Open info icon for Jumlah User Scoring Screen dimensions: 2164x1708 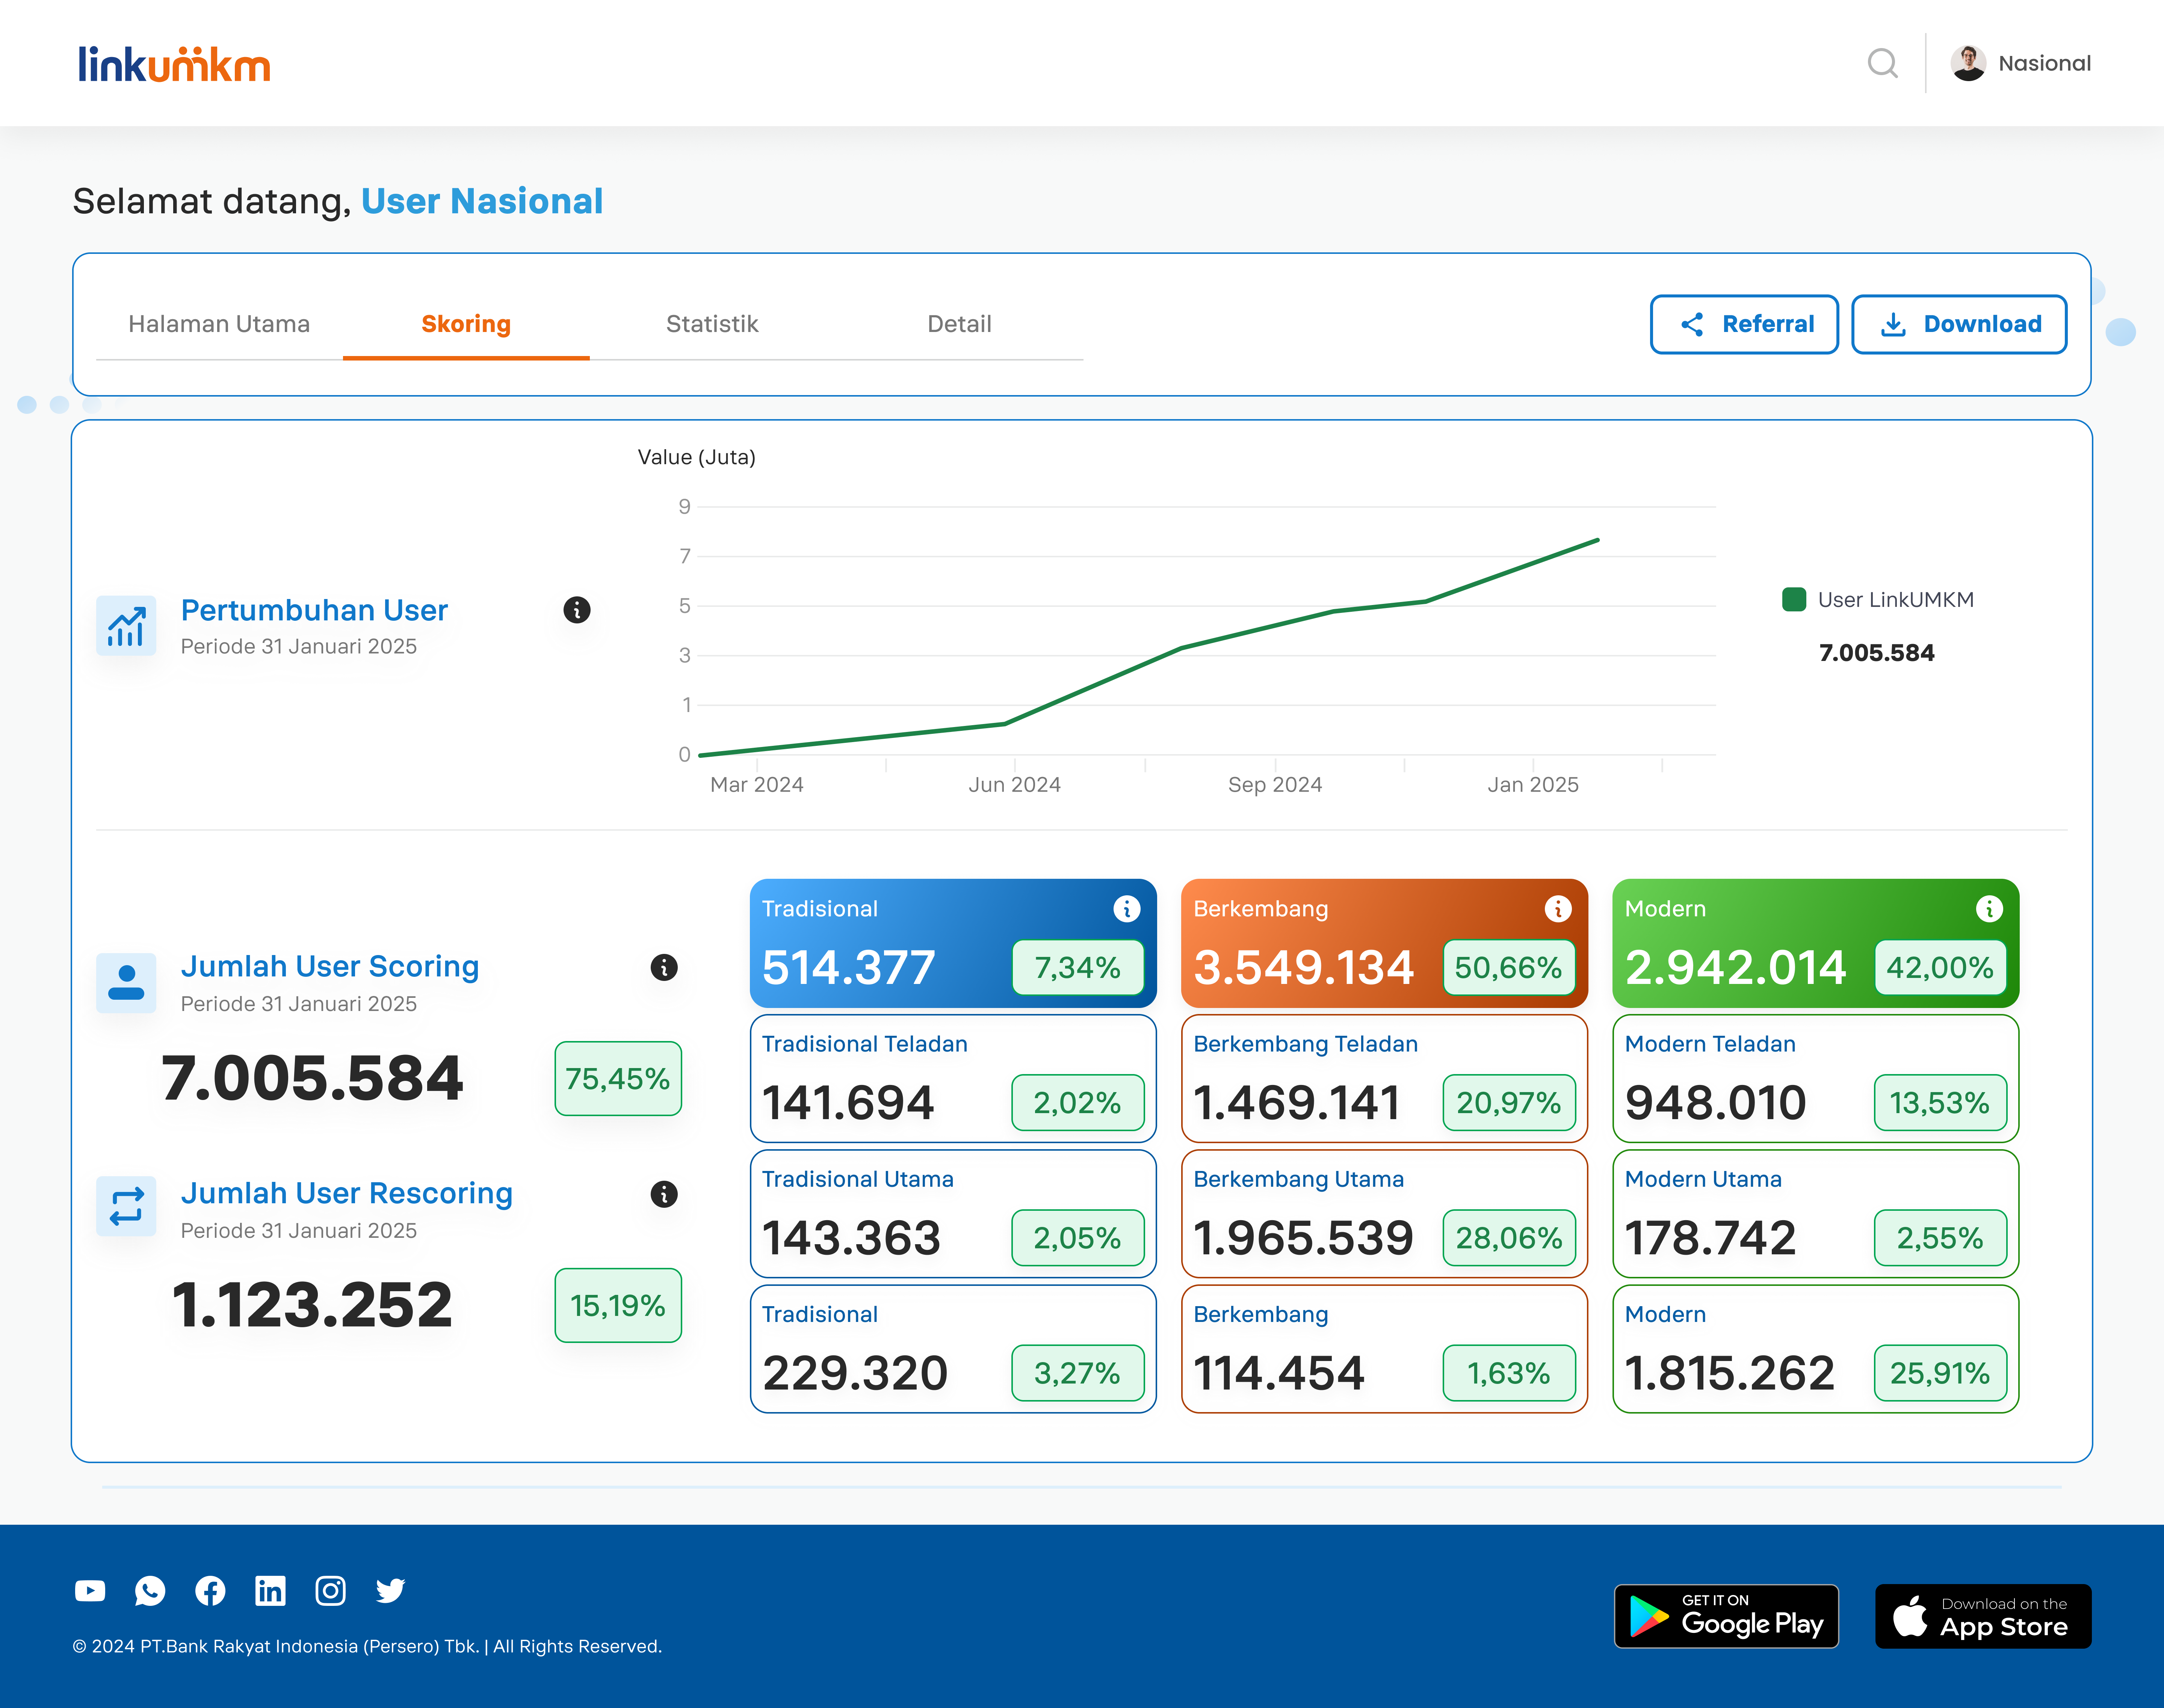coord(663,967)
